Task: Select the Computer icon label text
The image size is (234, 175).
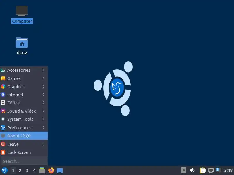Action: [x=22, y=21]
